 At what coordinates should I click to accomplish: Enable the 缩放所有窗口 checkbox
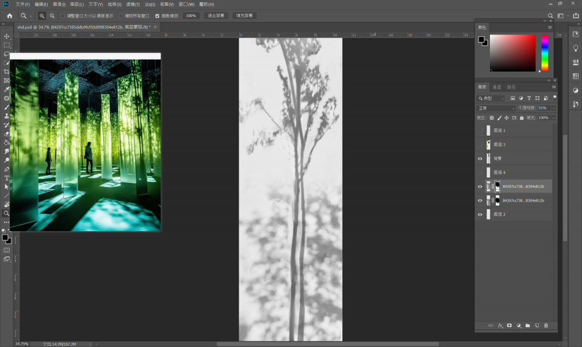(120, 16)
